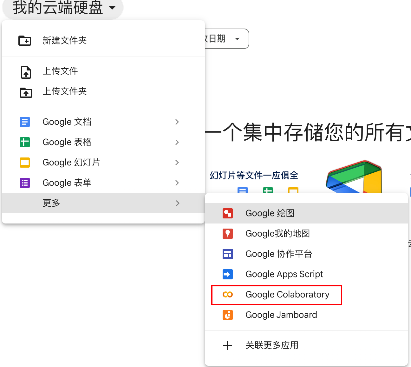Viewport: 411px width, 367px height.
Task: Expand the Google 幻灯片 submenu chevron
Action: [177, 163]
